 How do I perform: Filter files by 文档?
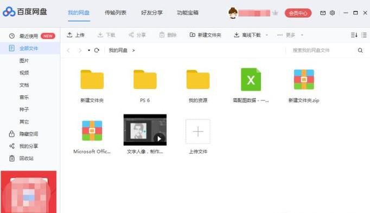click(24, 85)
